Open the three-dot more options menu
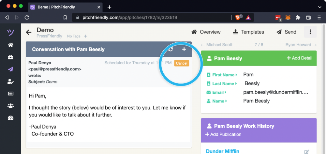Viewport: 326px width, 154px height. pyautogui.click(x=310, y=32)
